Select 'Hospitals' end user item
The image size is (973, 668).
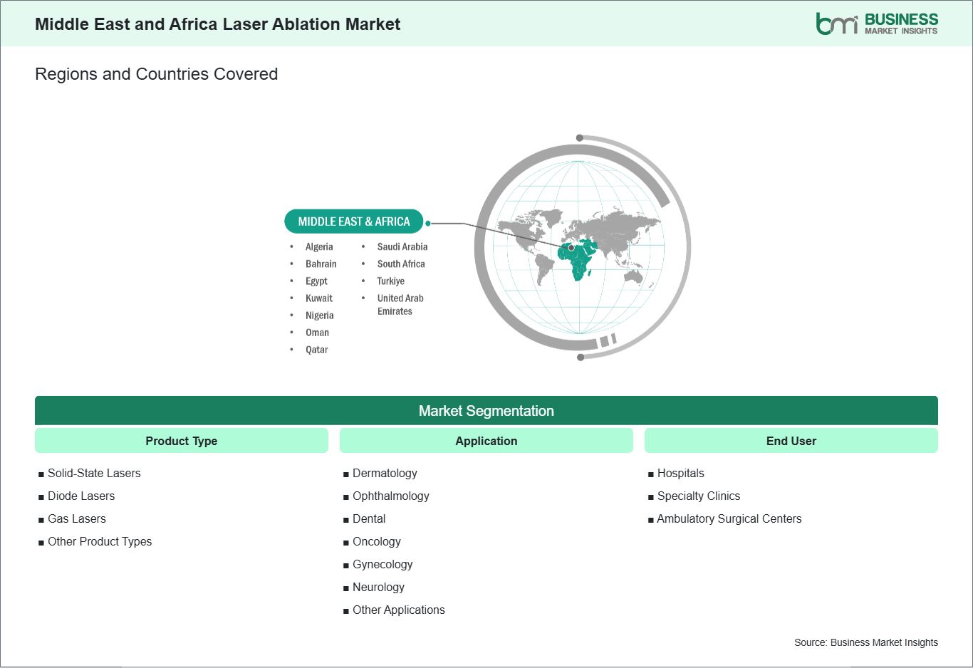(x=681, y=473)
